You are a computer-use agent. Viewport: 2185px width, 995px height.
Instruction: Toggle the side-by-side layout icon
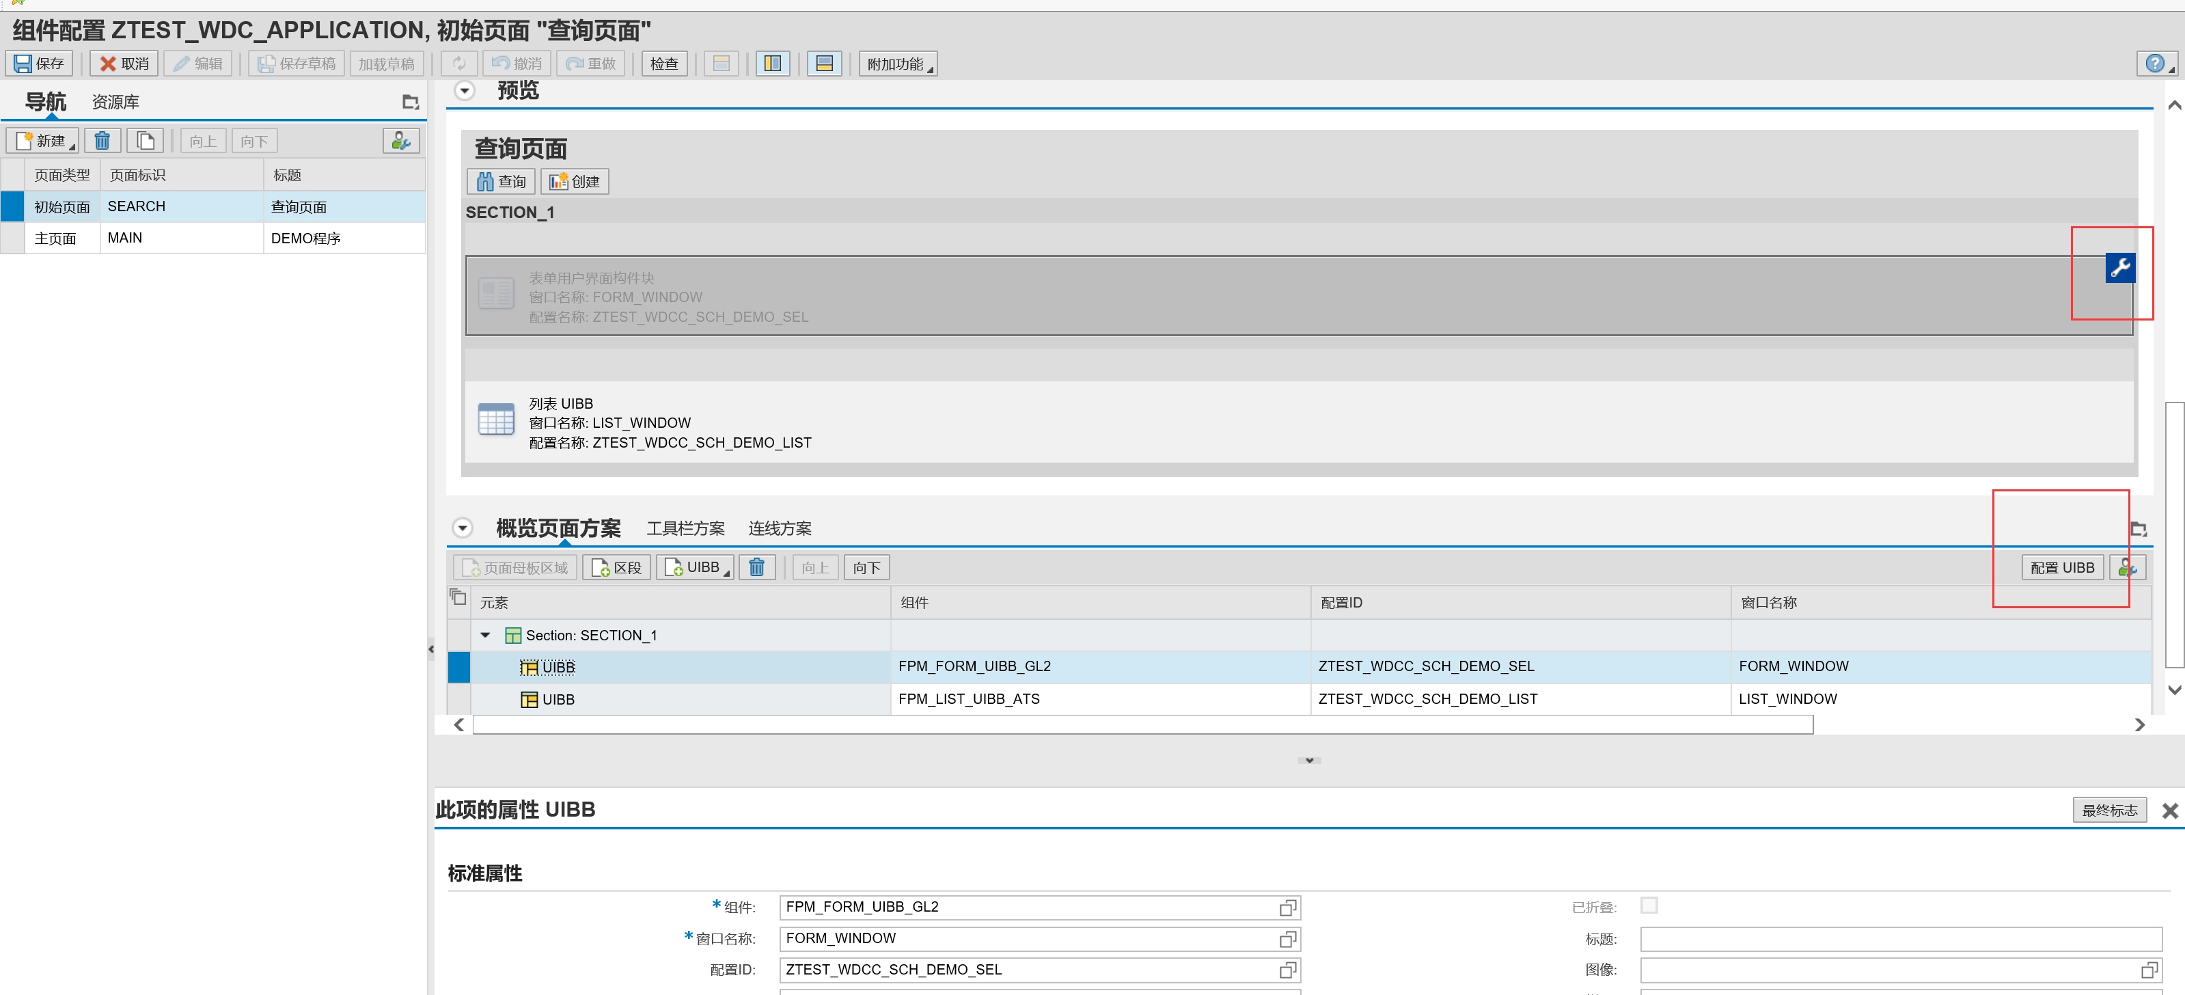(x=773, y=64)
